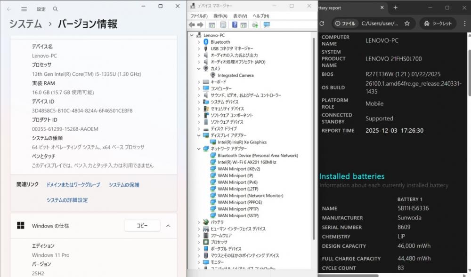
Task: Click the action pane toolbar icon next to help
Action: (x=244, y=25)
